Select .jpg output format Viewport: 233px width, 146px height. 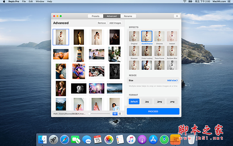click(x=147, y=101)
